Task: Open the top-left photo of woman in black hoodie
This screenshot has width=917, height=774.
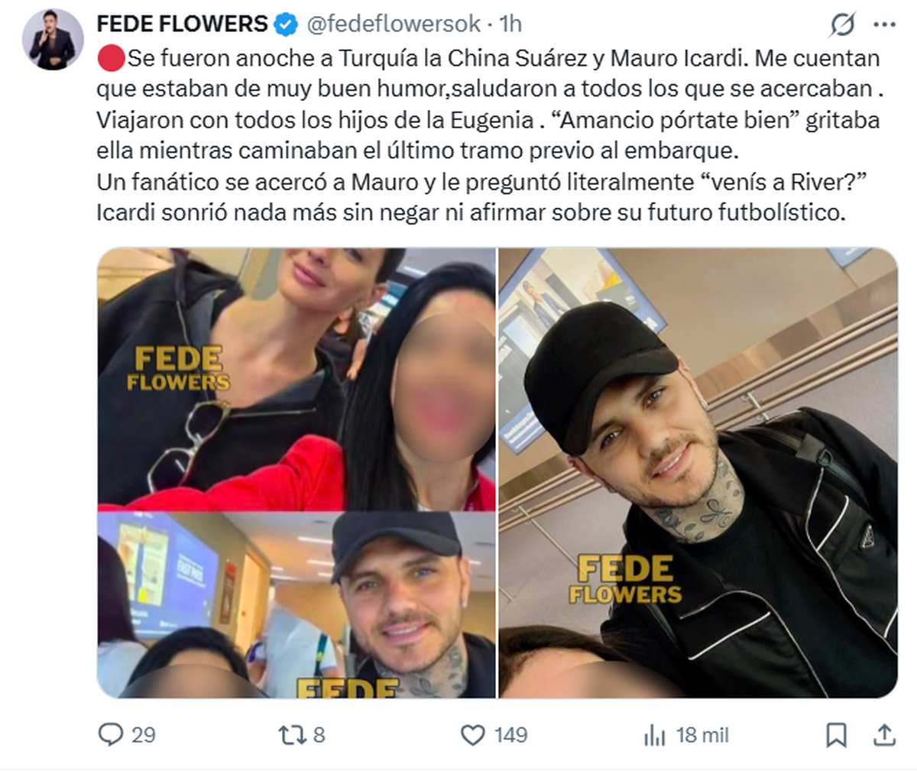Action: point(296,379)
